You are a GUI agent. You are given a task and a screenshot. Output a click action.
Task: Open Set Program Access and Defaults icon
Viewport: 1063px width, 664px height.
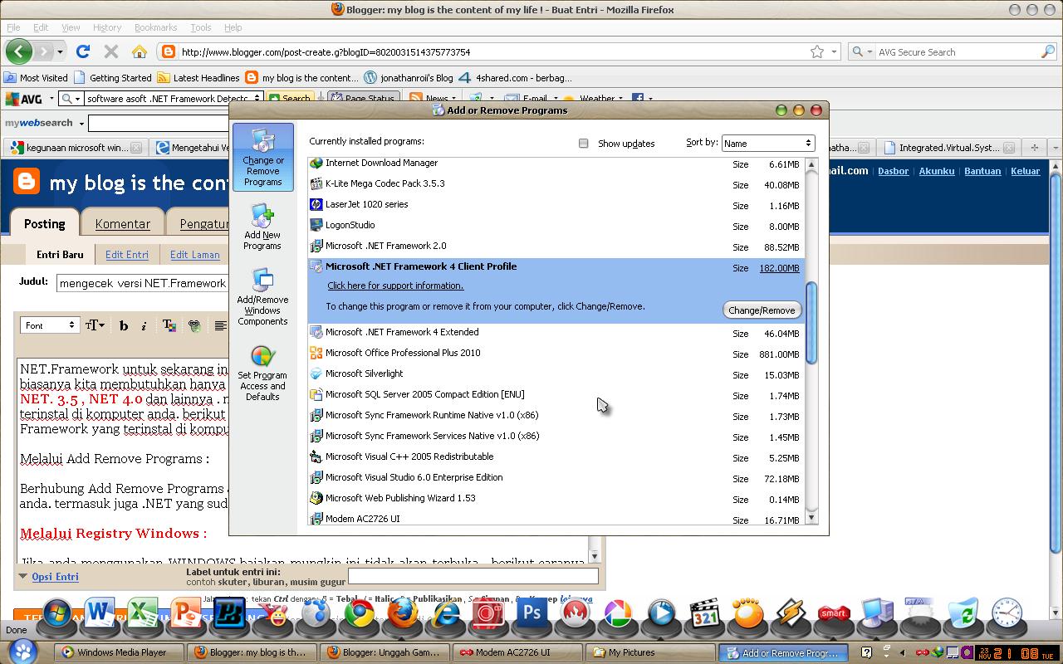click(262, 373)
